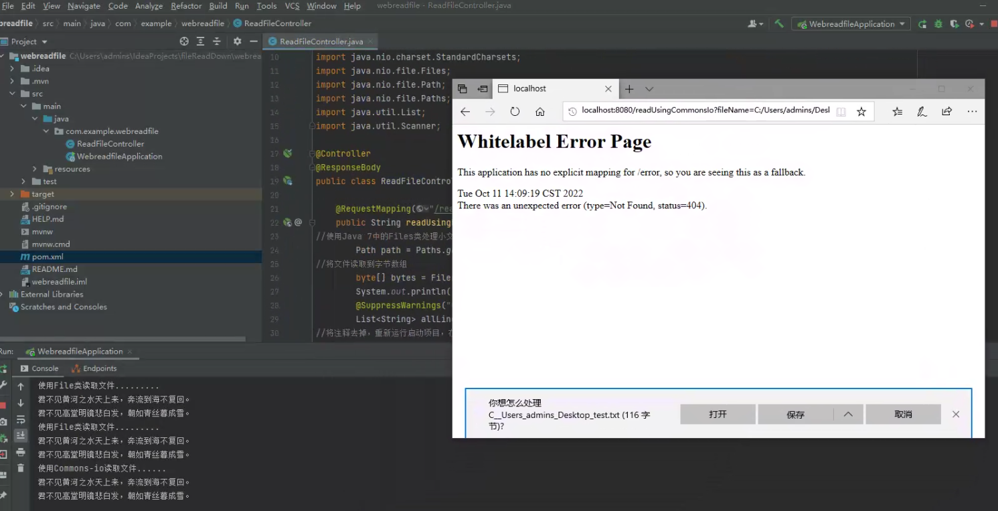
Task: Open the Refactor menu
Action: click(186, 6)
